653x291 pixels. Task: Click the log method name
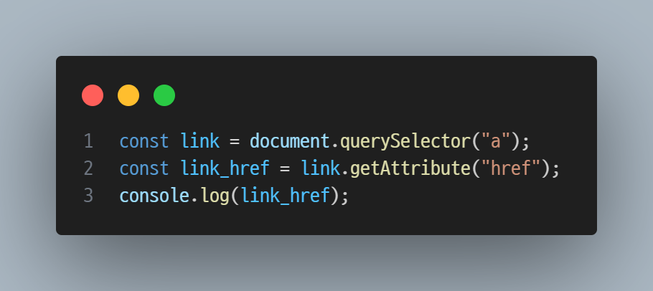[215, 196]
